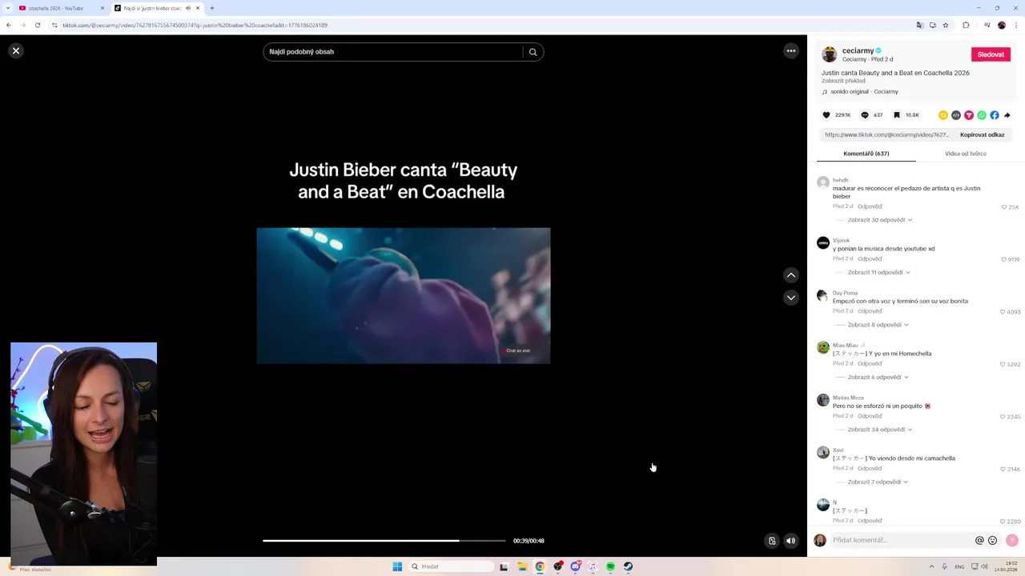Click Sledovat to follow ceciarmy
This screenshot has height=576, width=1025.
(991, 54)
